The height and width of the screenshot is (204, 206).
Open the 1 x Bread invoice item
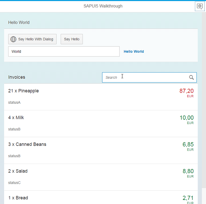[x=18, y=198]
